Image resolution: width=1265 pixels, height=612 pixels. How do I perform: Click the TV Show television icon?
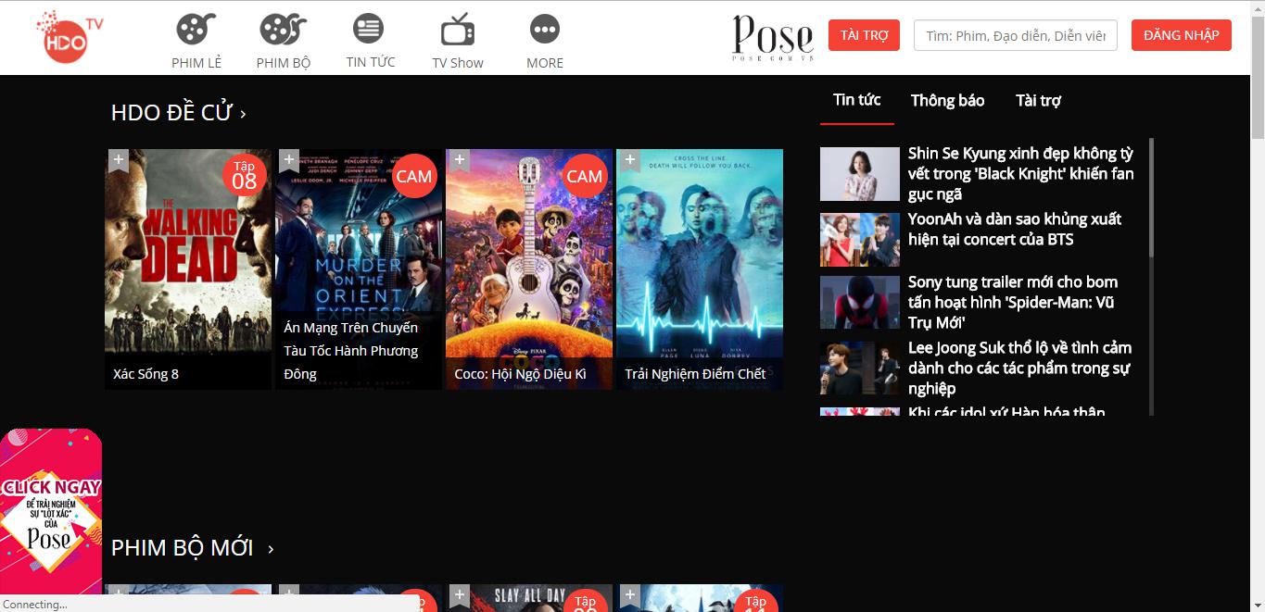457,29
